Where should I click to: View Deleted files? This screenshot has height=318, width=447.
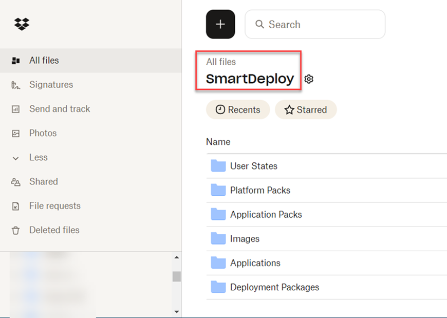(90, 230)
